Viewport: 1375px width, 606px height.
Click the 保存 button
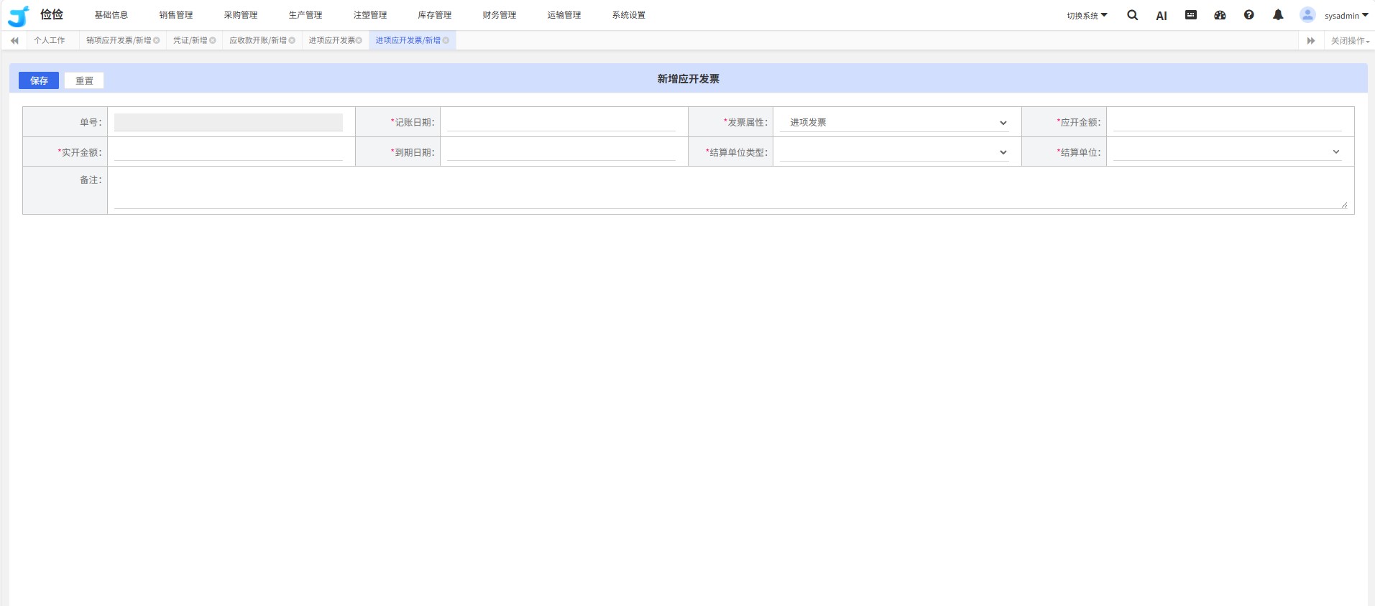click(39, 80)
